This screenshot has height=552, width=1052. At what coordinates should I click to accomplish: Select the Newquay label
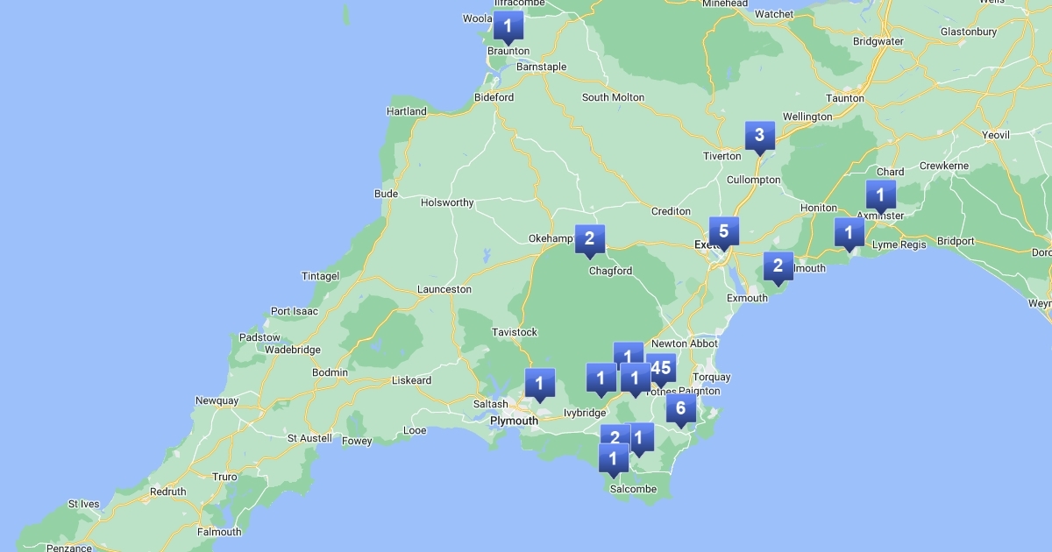click(217, 400)
